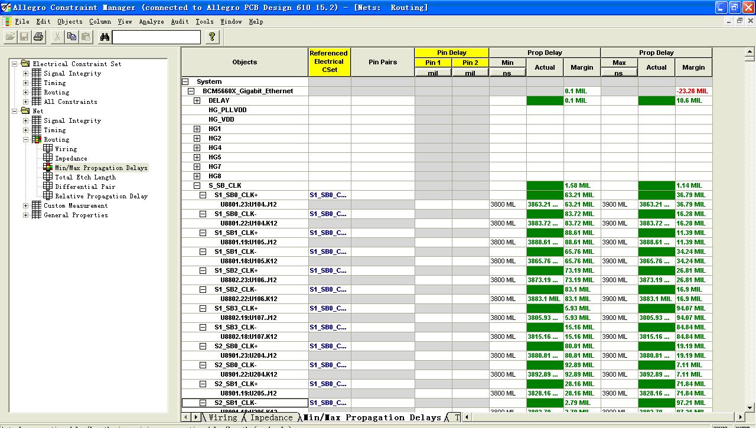Image resolution: width=756 pixels, height=428 pixels.
Task: Open the Analyze menu
Action: 151,21
